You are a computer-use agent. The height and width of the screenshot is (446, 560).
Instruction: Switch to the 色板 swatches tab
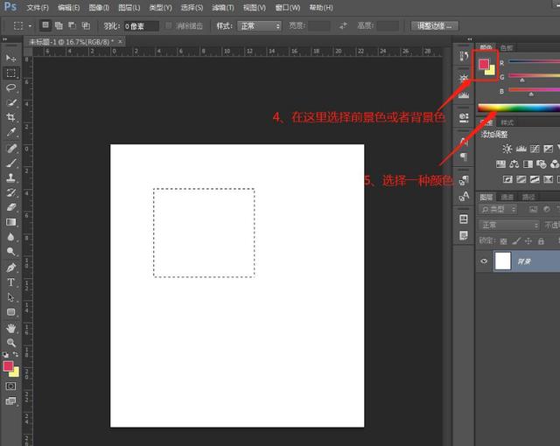507,48
